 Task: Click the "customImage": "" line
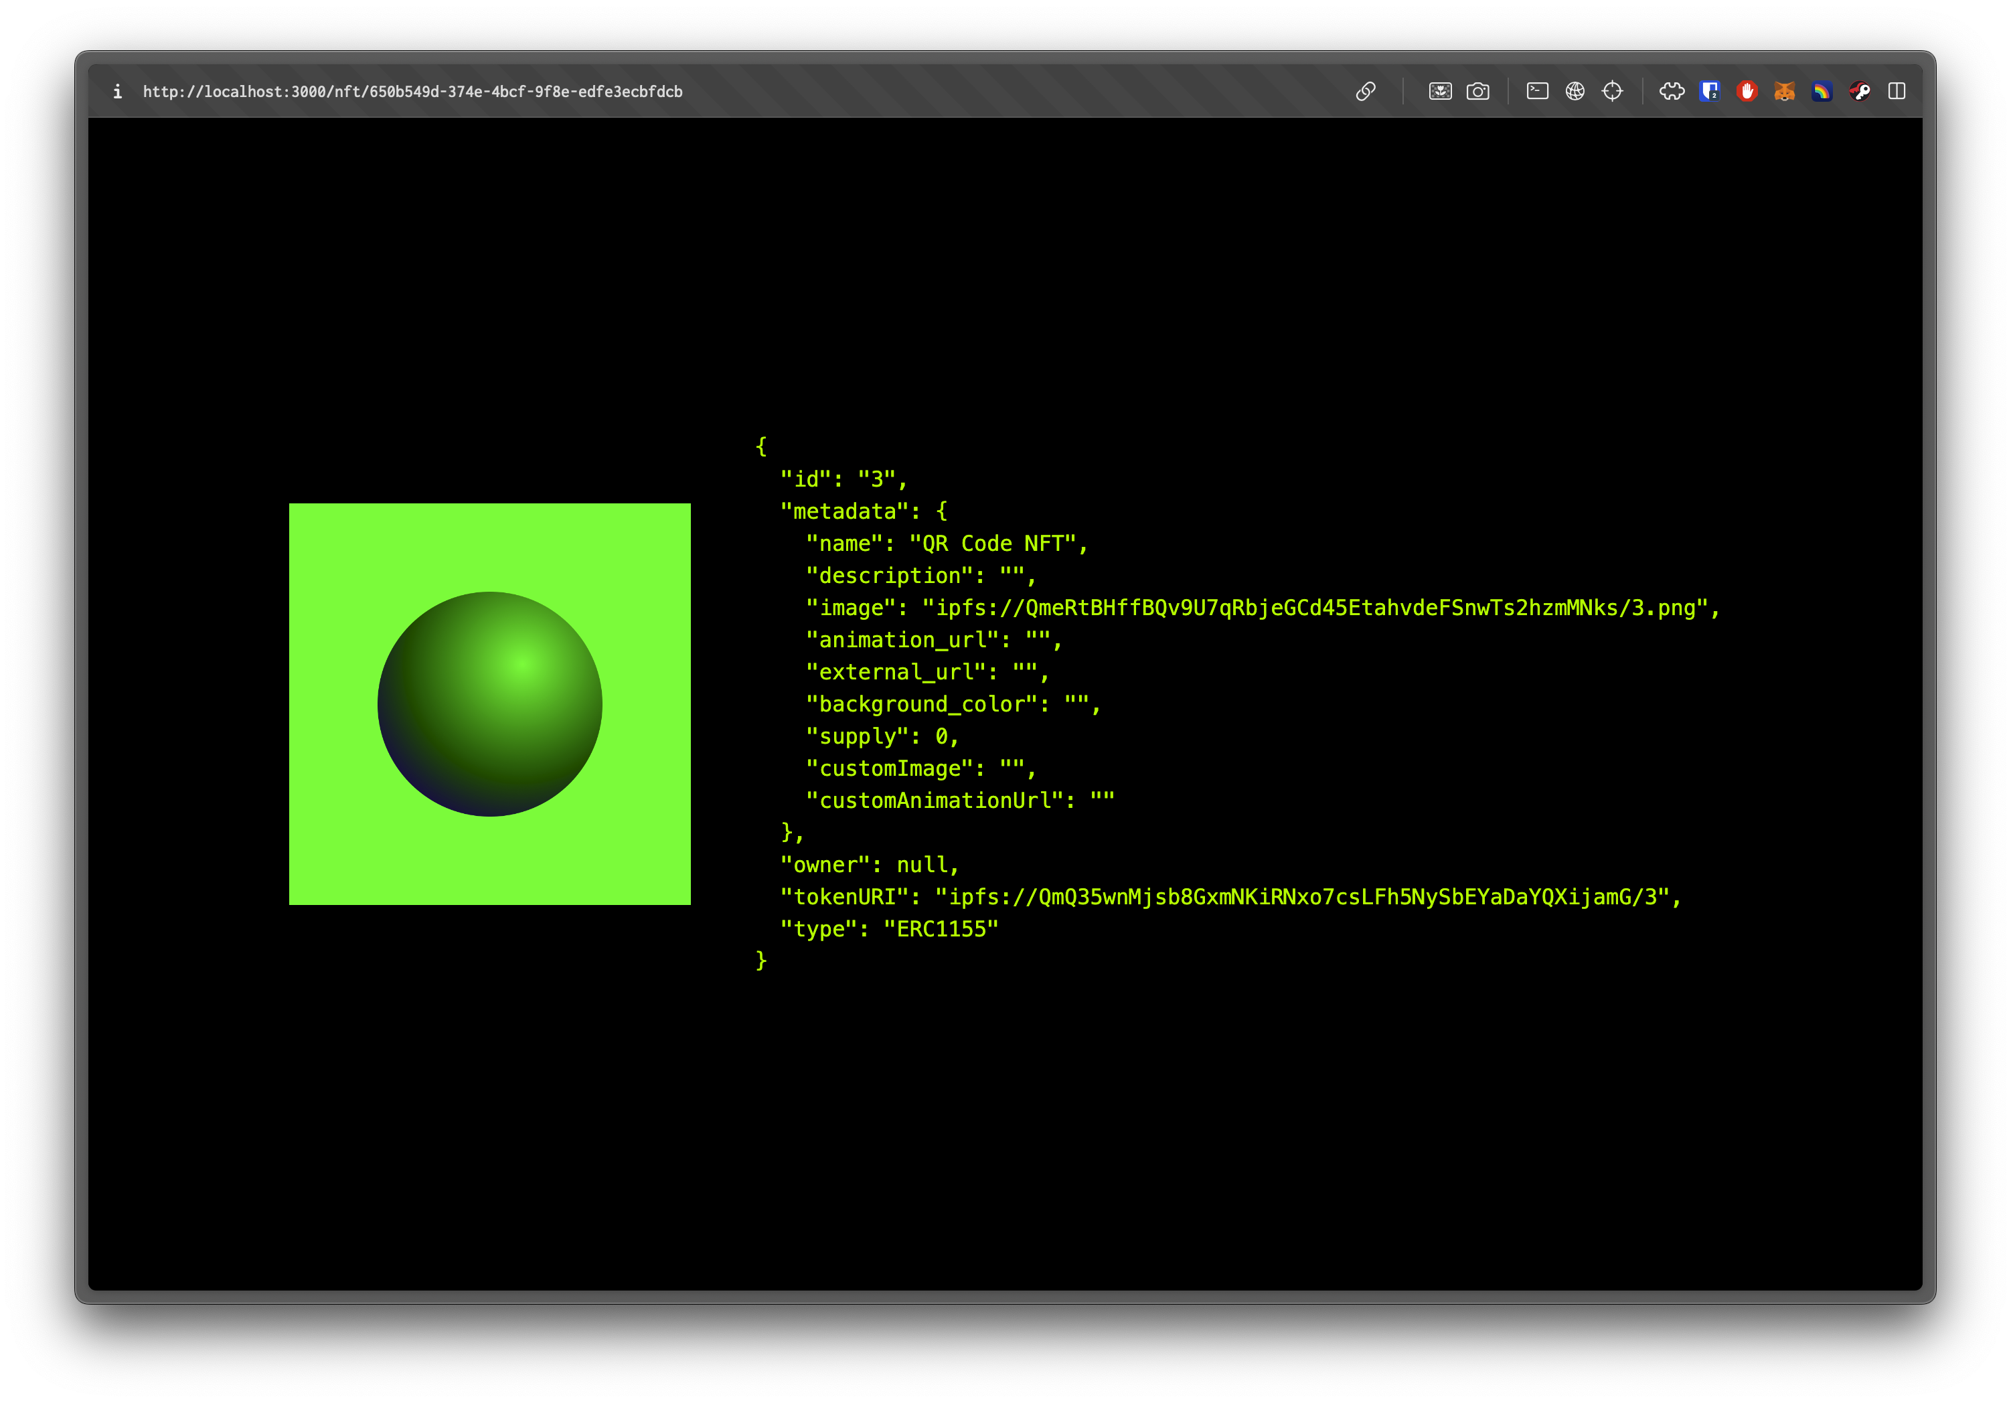(921, 768)
